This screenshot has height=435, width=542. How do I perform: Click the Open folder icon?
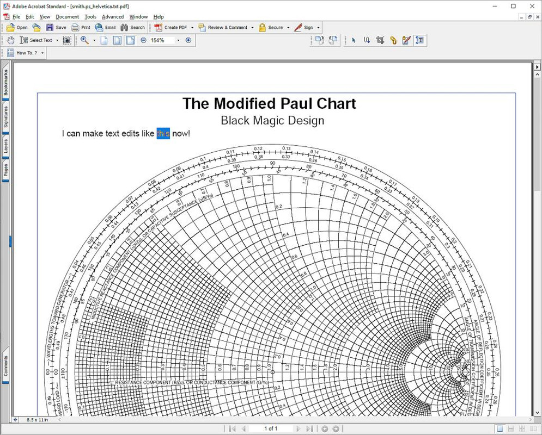pyautogui.click(x=11, y=28)
